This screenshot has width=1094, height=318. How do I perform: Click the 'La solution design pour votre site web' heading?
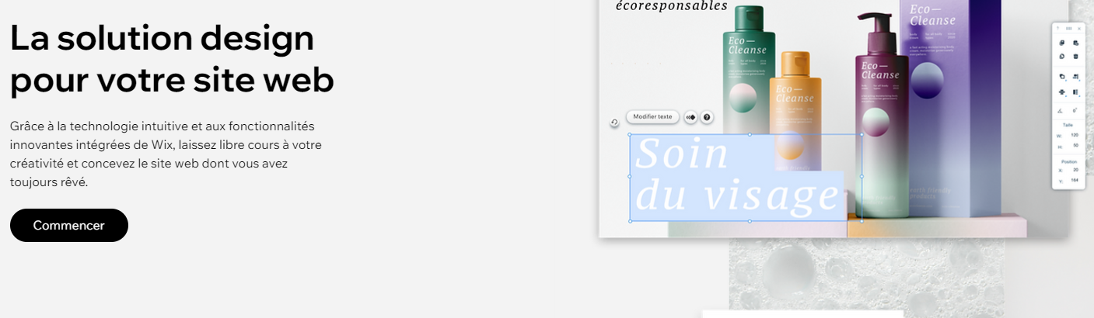tap(172, 59)
